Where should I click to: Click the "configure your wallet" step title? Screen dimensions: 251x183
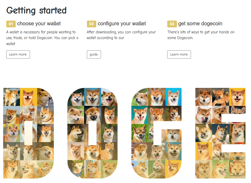[122, 23]
